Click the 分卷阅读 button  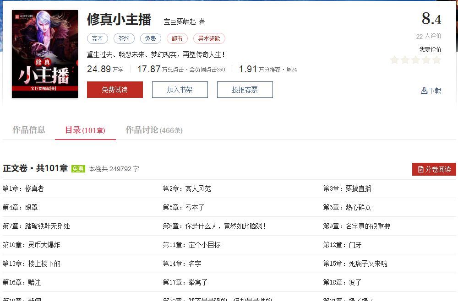434,169
